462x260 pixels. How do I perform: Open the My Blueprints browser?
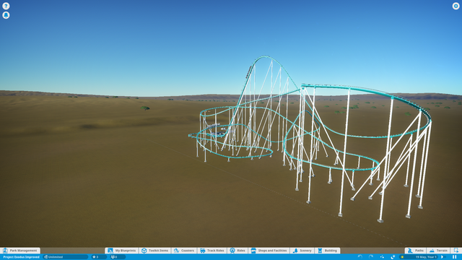[x=122, y=251]
